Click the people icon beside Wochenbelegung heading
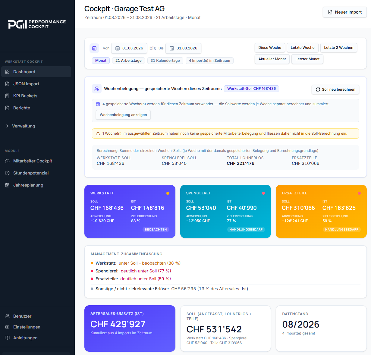371x355 pixels. [97, 89]
